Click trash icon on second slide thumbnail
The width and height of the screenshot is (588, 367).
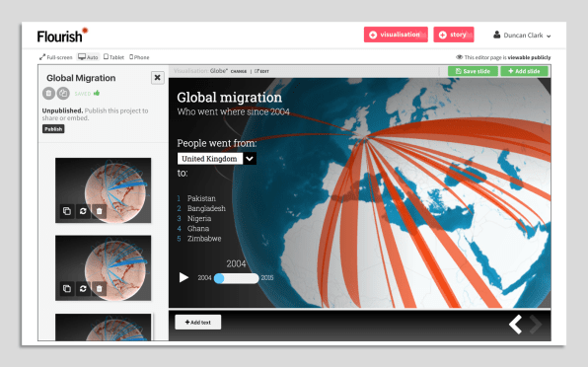99,288
